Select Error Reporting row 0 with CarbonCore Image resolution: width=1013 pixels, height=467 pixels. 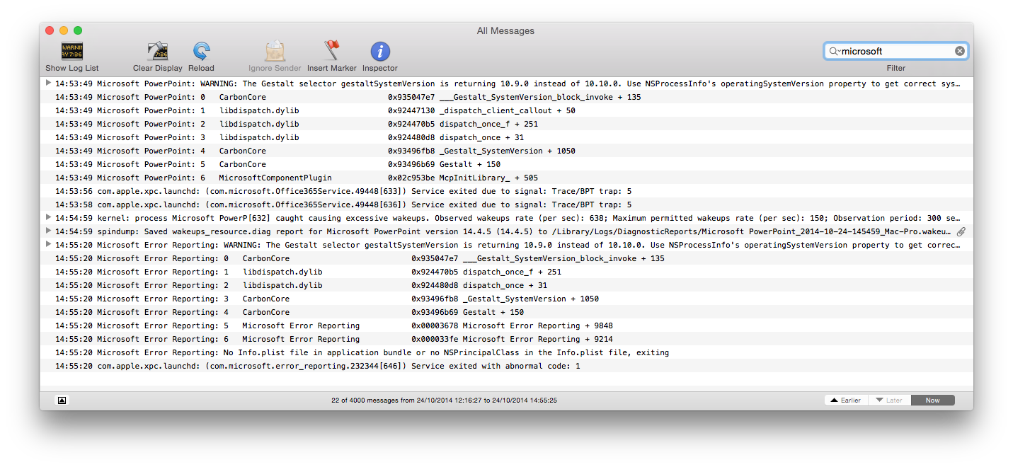tap(506, 258)
